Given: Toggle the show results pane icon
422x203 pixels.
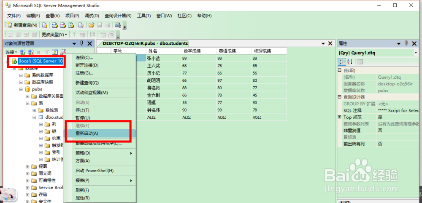Looking at the screenshot, I should coord(35,35).
